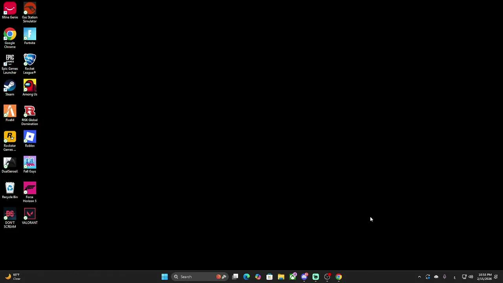Open network settings from the tray

coord(464,277)
